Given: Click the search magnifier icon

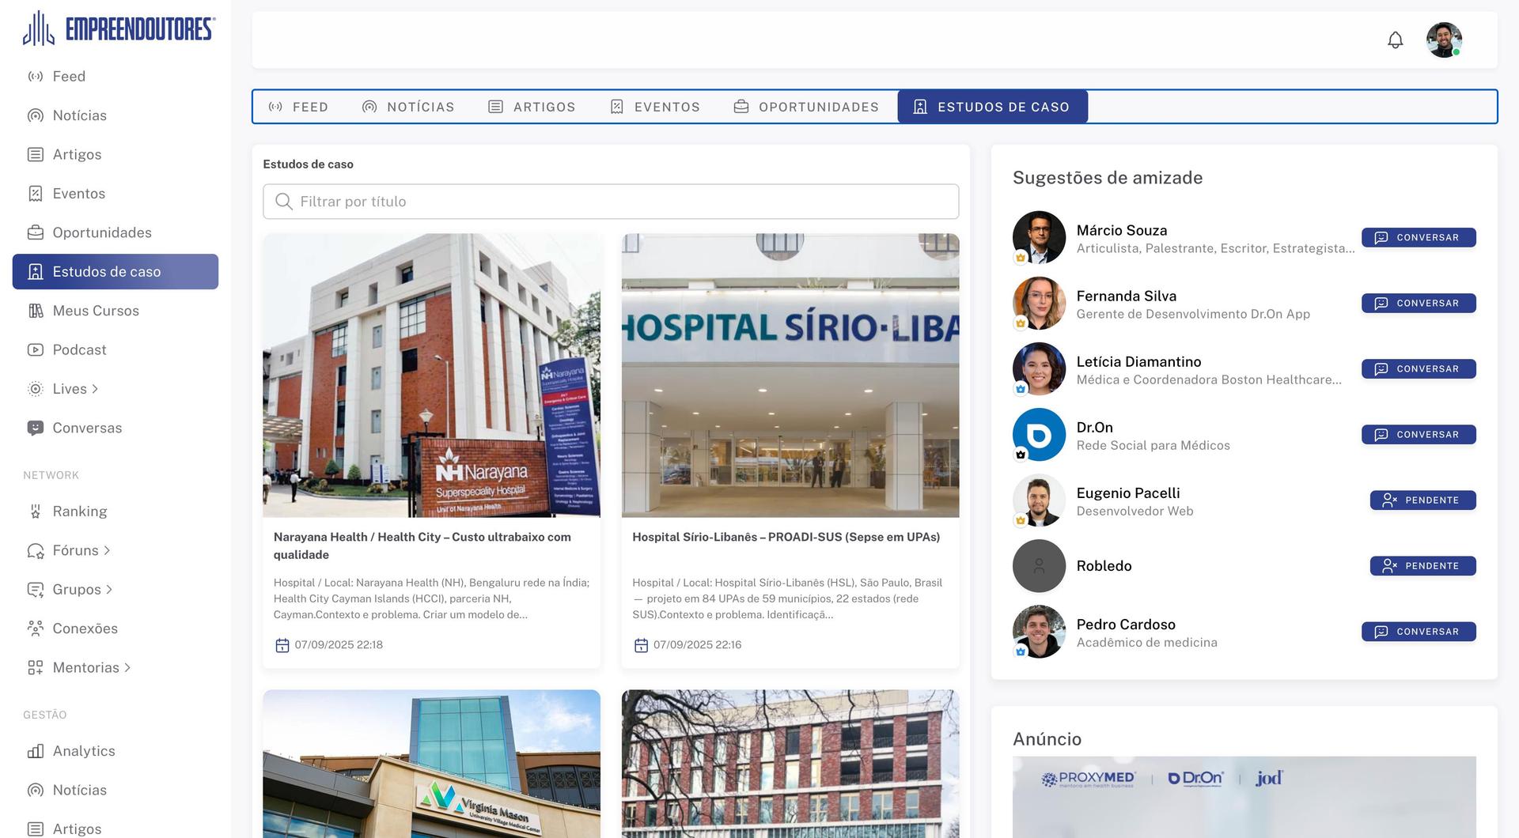Looking at the screenshot, I should [x=283, y=202].
